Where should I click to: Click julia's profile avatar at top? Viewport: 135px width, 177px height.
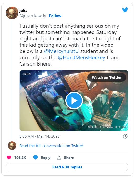coord(12,13)
